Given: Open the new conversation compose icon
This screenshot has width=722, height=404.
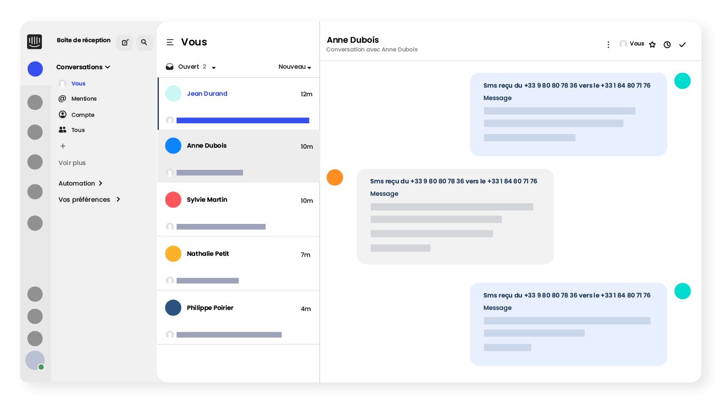Looking at the screenshot, I should click(x=125, y=42).
